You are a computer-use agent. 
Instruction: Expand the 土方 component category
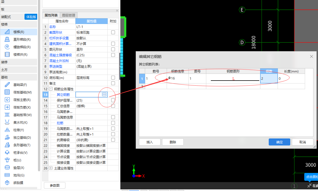[19, 70]
